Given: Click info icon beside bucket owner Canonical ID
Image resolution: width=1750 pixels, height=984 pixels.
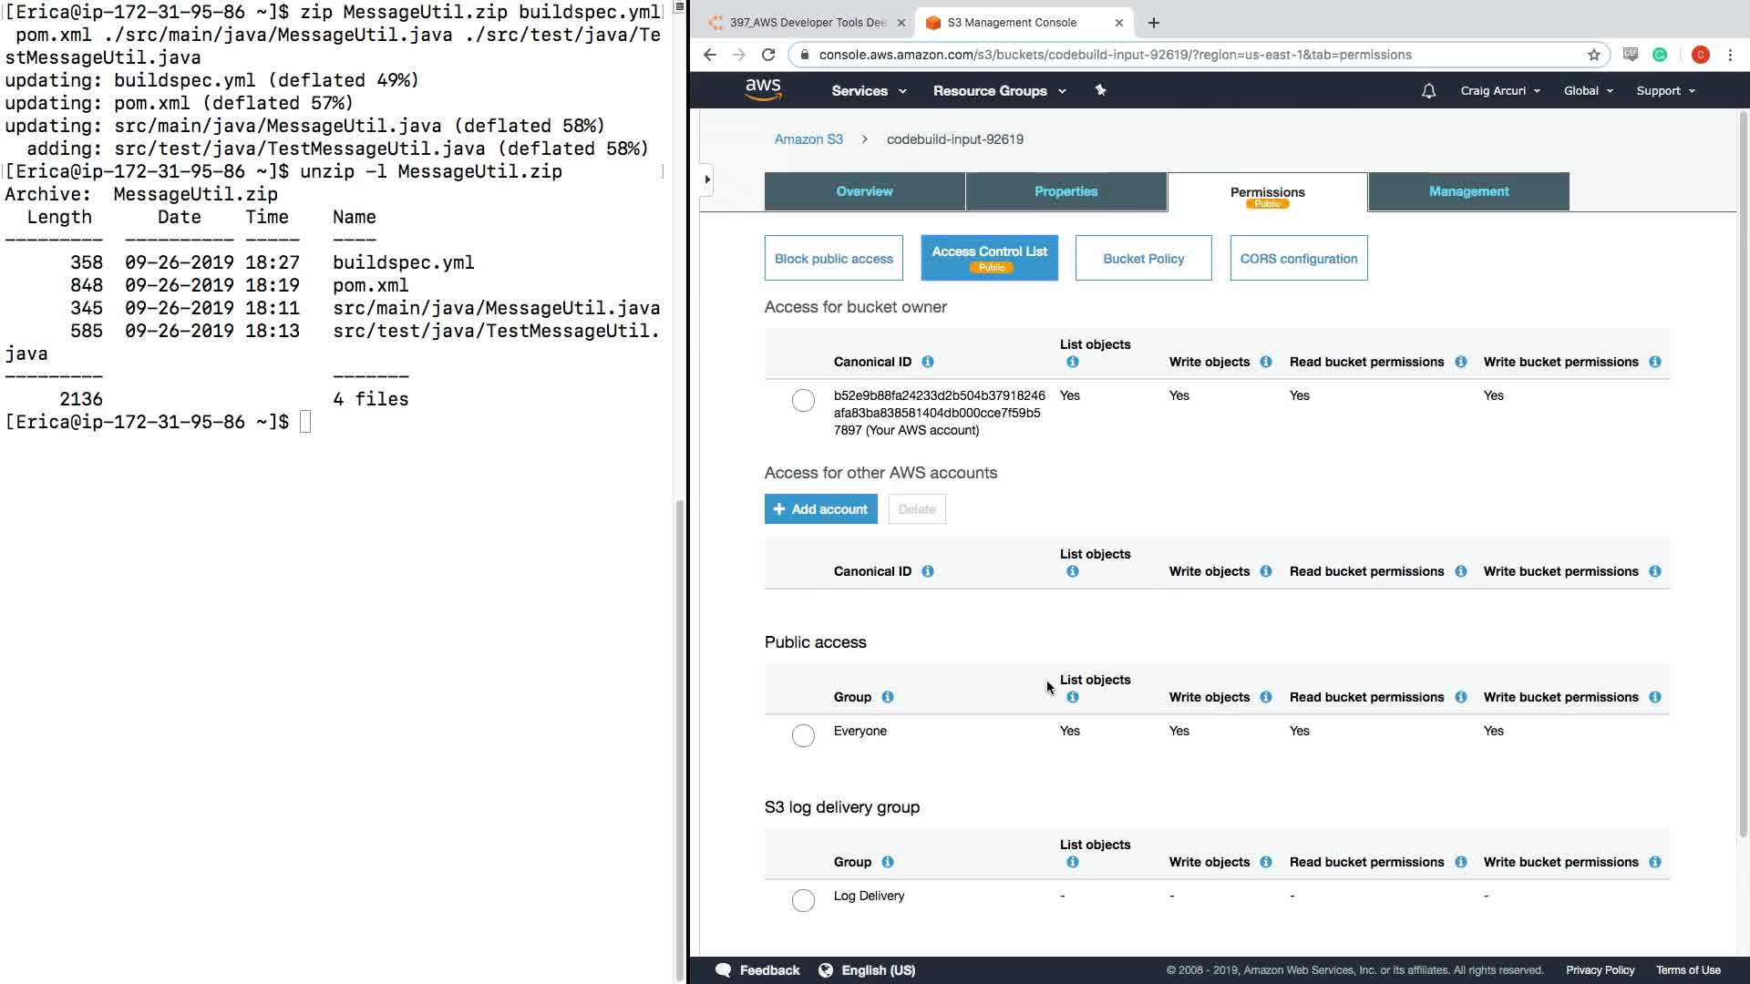Looking at the screenshot, I should pos(927,362).
